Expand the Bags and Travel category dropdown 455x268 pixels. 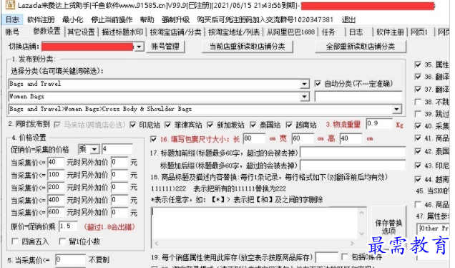[304, 84]
